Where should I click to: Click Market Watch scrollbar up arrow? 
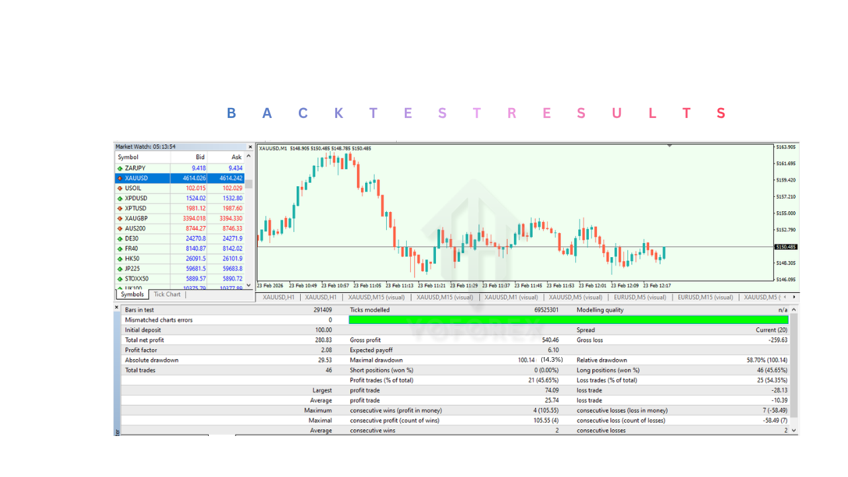coord(249,156)
